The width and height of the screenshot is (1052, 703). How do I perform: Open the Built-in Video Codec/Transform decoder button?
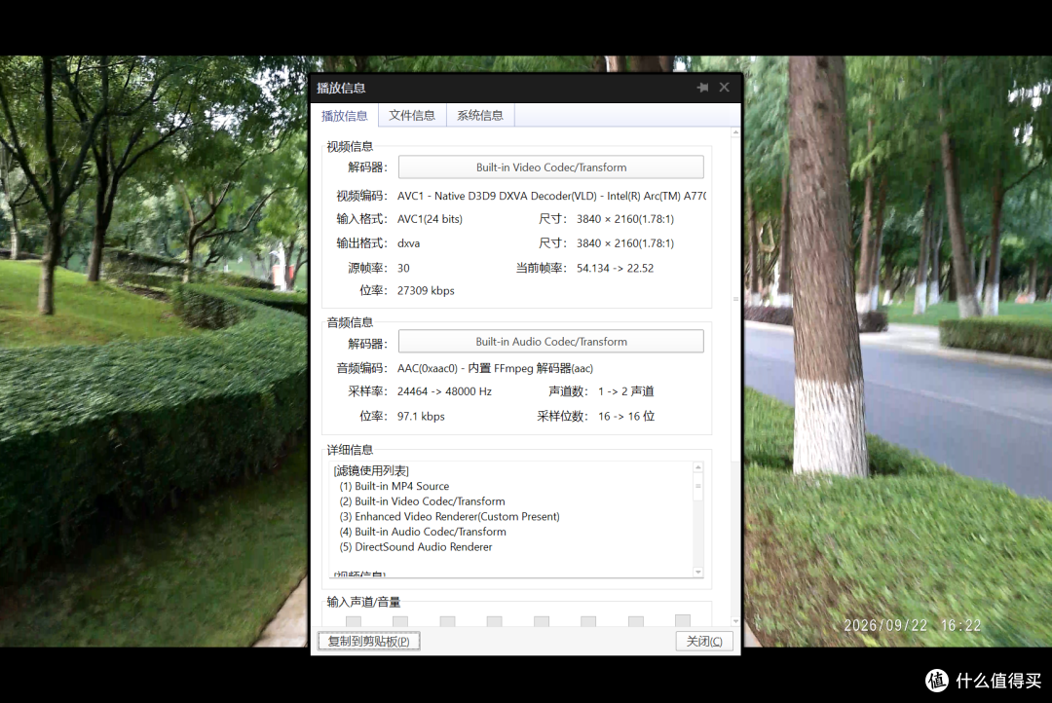tap(550, 167)
